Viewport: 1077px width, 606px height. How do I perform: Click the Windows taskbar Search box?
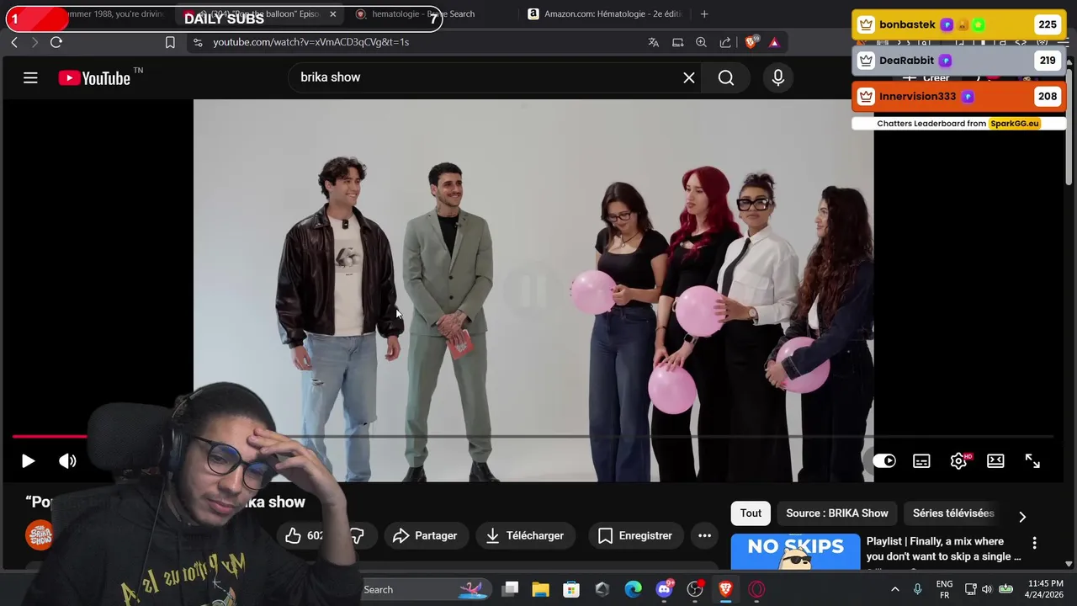(425, 589)
